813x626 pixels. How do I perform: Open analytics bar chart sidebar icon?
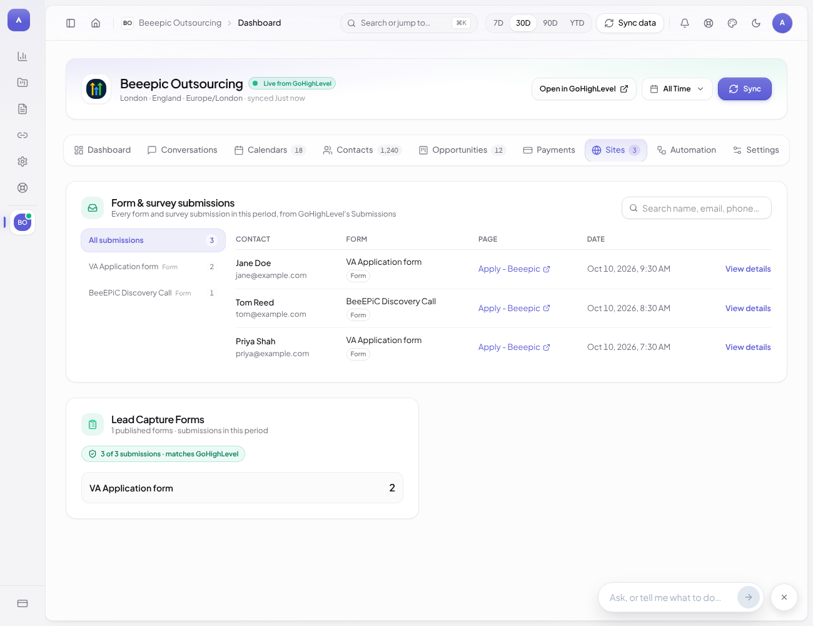(23, 56)
